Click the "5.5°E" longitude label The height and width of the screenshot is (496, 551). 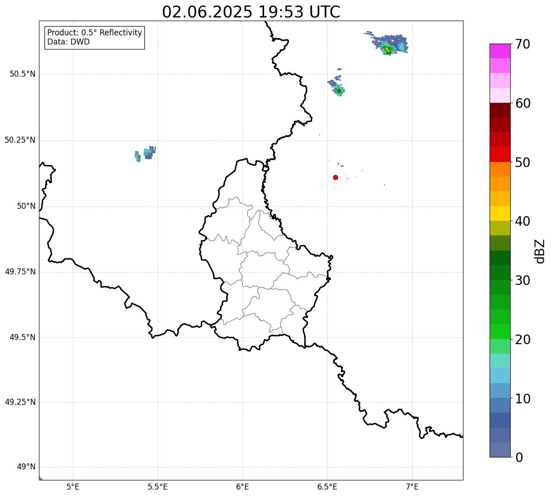tap(158, 486)
